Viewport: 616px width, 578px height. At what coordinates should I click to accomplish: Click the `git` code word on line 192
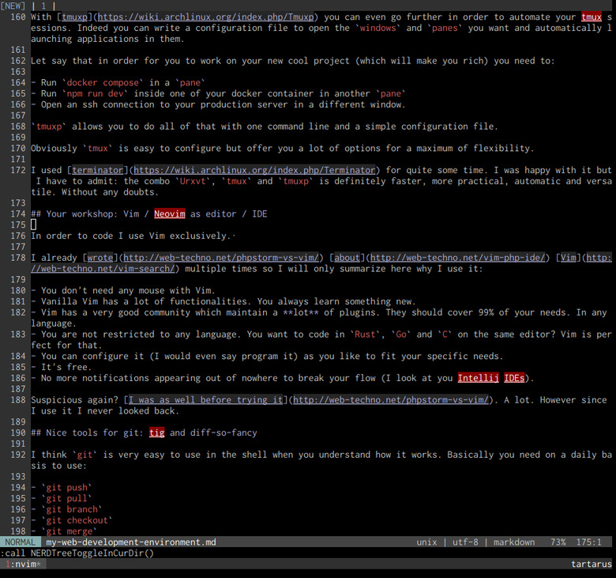point(85,455)
